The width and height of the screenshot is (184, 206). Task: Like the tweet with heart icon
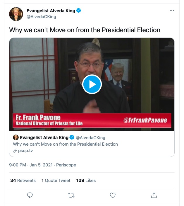tap(113, 195)
